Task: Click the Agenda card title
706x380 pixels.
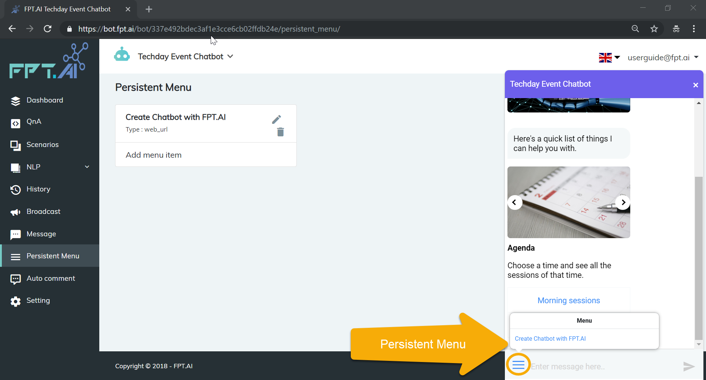Action: click(x=521, y=248)
